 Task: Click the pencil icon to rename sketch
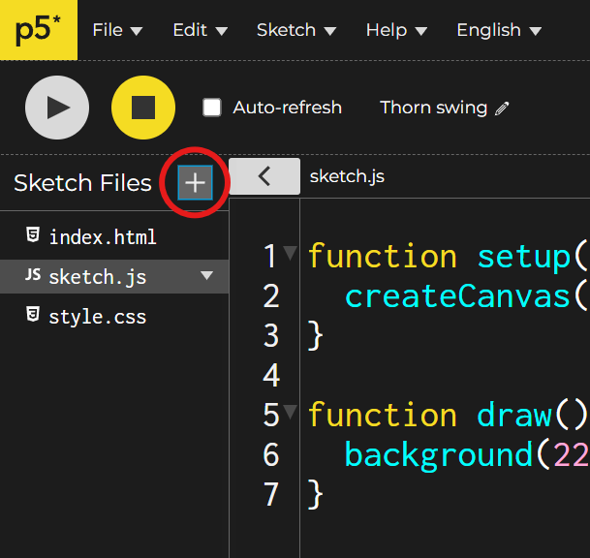click(502, 108)
